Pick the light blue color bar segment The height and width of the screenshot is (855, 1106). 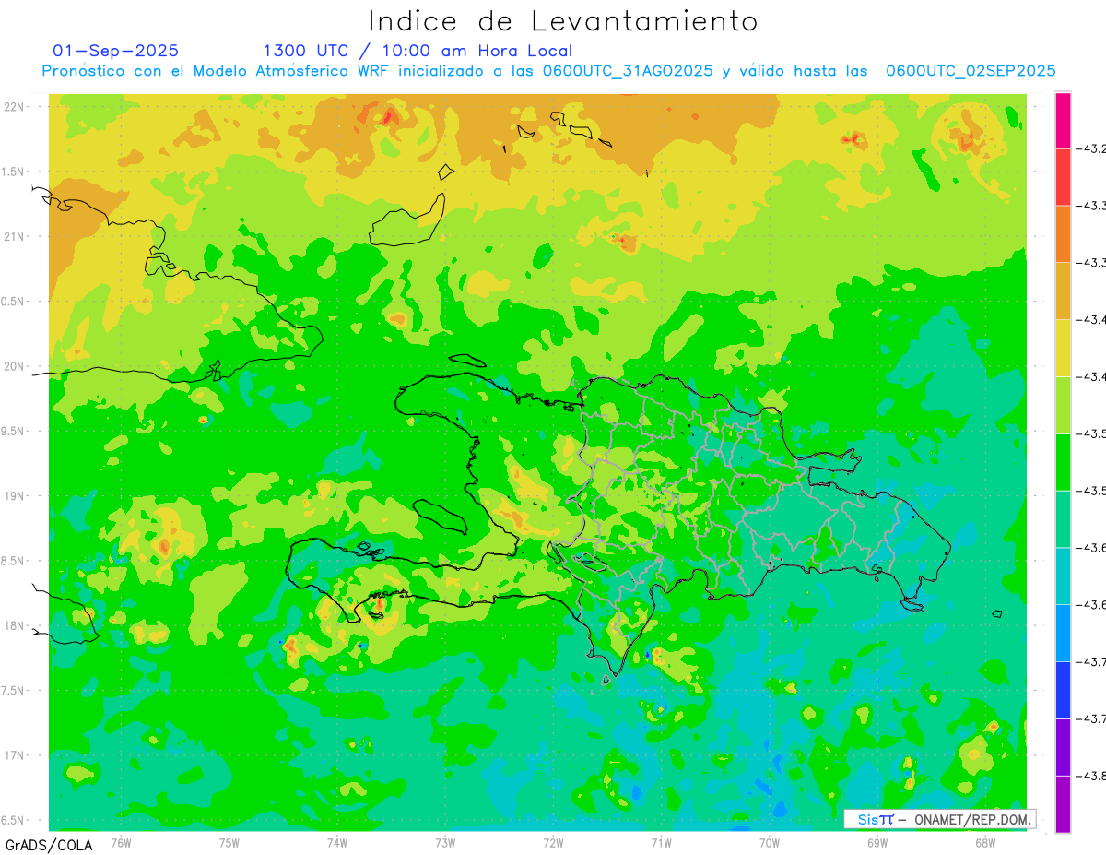click(1063, 633)
